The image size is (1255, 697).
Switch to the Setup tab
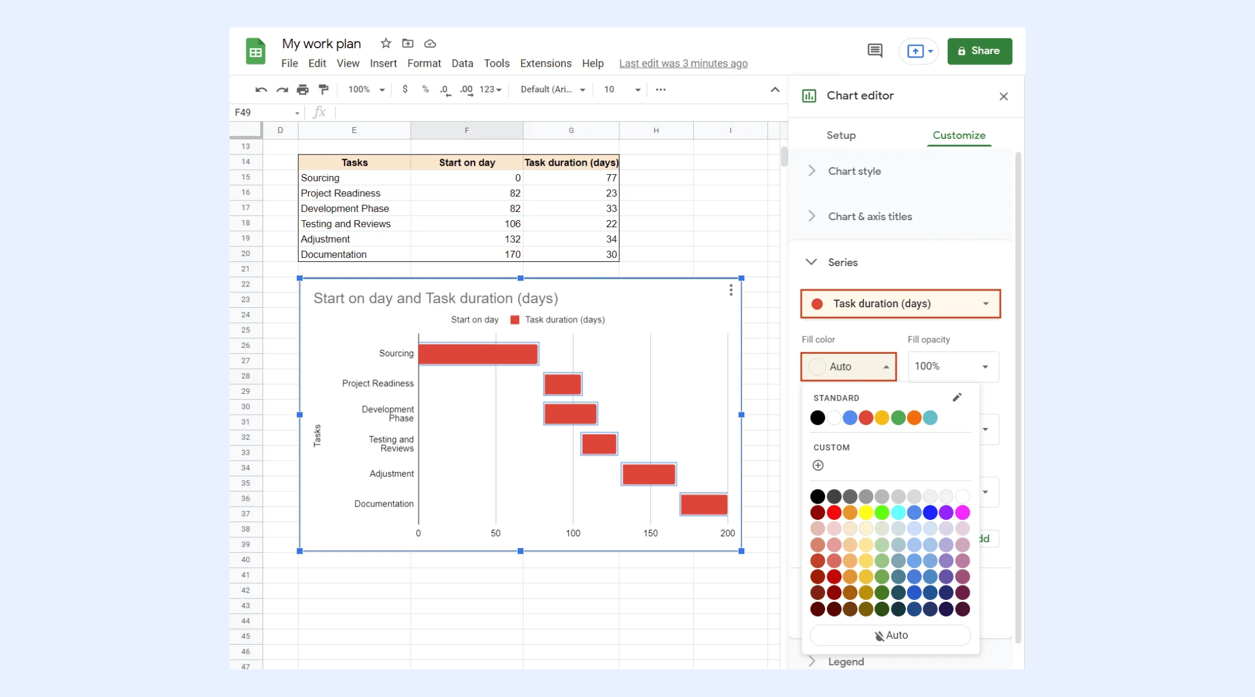point(841,135)
